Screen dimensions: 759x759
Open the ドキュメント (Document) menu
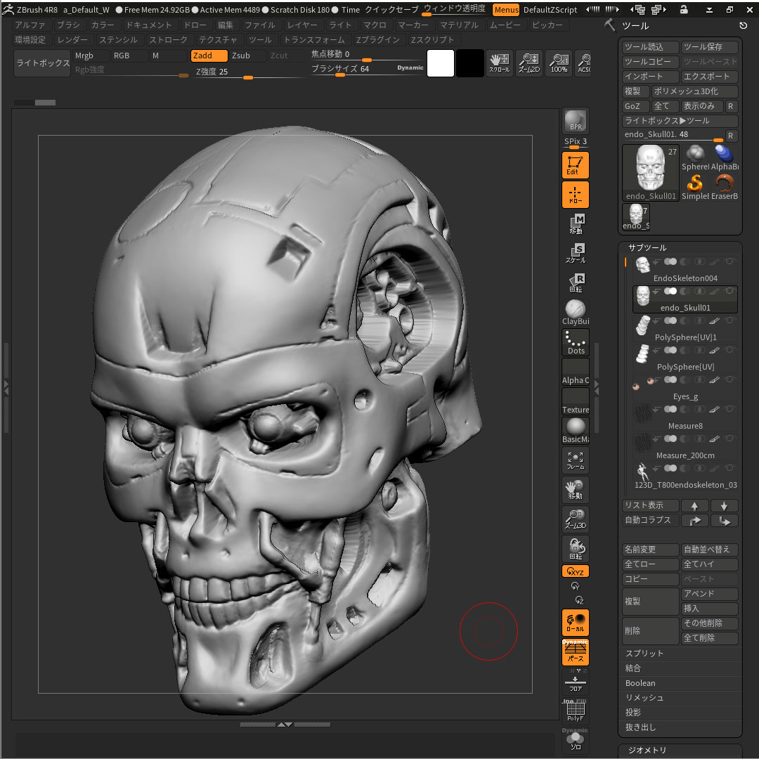click(149, 25)
